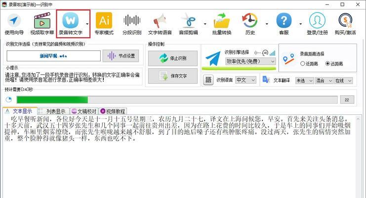Open the 未选 translation language dropdown
The width and height of the screenshot is (366, 198).
click(x=304, y=81)
